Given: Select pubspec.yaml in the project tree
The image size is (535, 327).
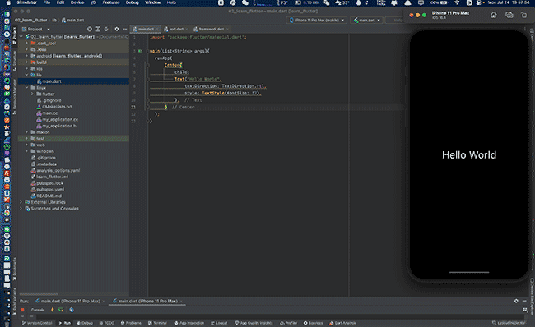Looking at the screenshot, I should pyautogui.click(x=50, y=190).
